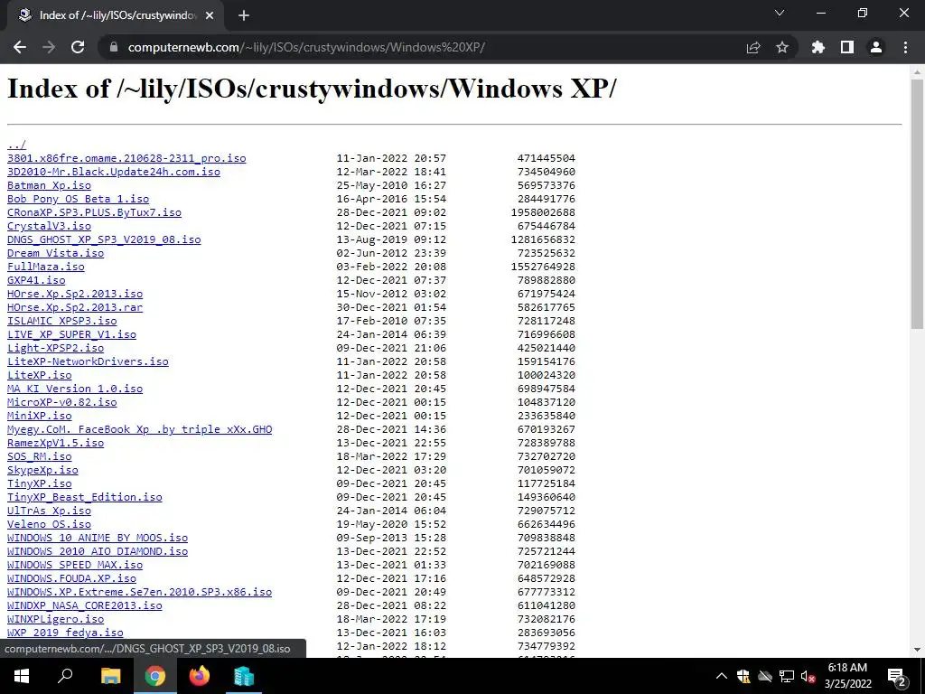Viewport: 925px width, 694px height.
Task: Open File Explorer from the taskbar
Action: click(110, 676)
